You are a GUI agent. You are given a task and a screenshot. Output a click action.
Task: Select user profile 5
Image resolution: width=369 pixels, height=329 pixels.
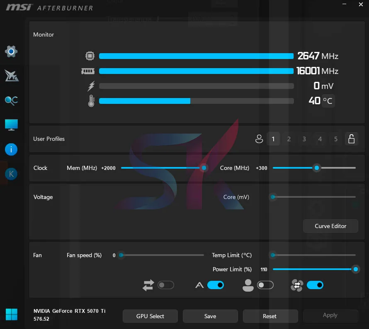pos(336,139)
